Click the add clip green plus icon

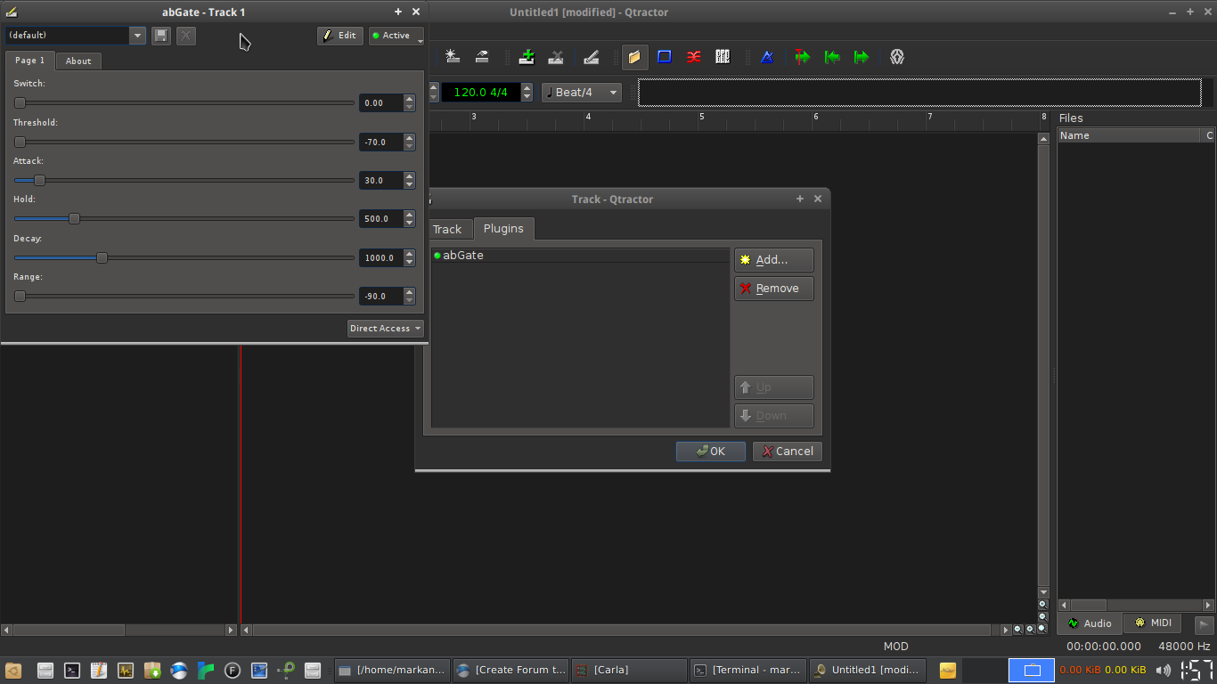527,57
